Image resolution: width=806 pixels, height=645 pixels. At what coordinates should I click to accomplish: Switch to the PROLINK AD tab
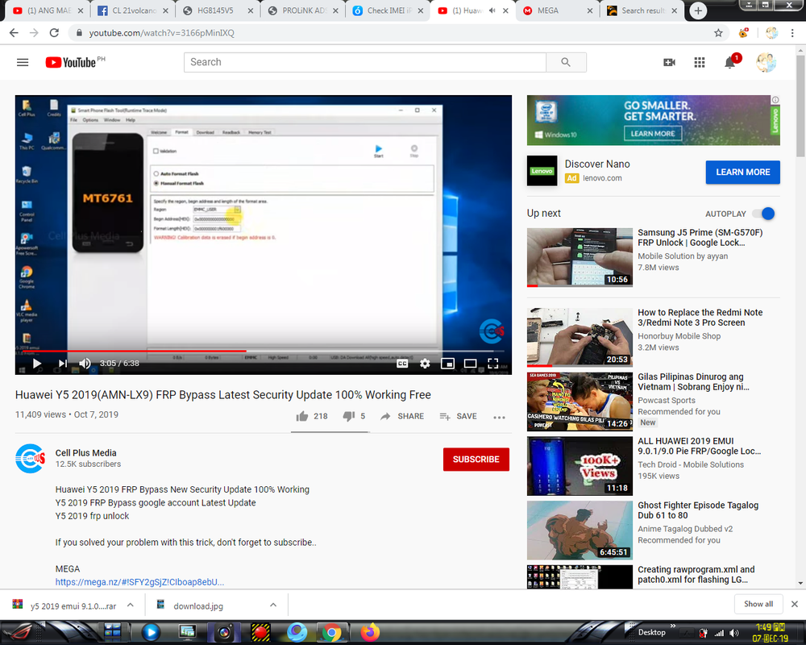[303, 10]
